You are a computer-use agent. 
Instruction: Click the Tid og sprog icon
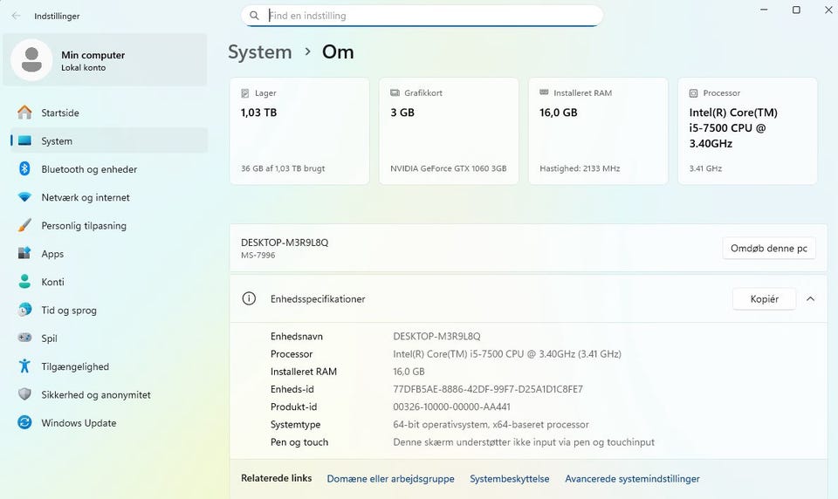[24, 311]
